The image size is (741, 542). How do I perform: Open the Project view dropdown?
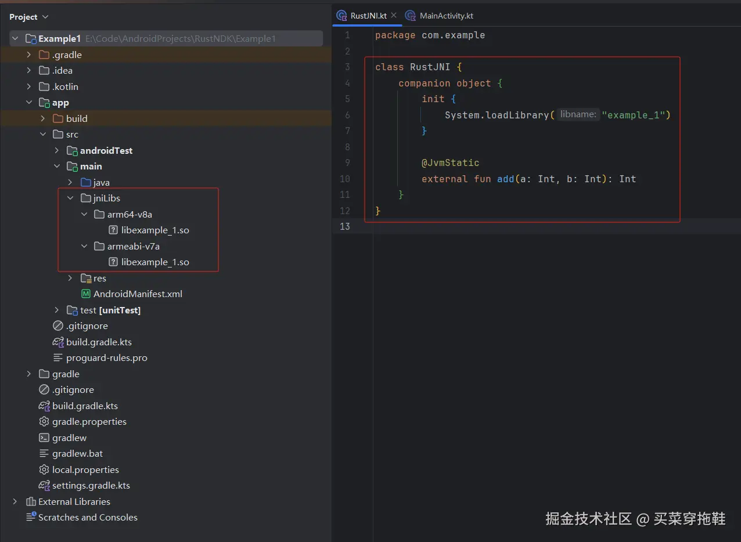29,17
